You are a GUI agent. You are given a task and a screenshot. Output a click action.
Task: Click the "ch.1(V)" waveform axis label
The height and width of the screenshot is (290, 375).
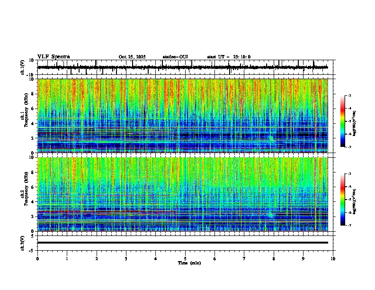[23, 67]
